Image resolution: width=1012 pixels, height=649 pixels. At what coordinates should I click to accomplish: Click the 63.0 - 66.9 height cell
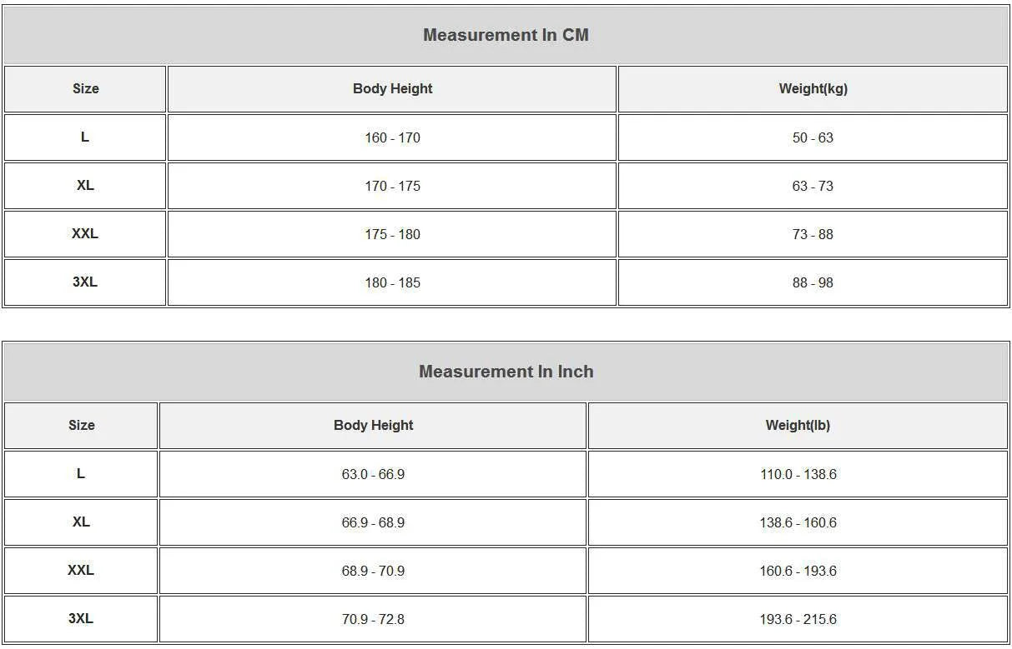tap(373, 474)
